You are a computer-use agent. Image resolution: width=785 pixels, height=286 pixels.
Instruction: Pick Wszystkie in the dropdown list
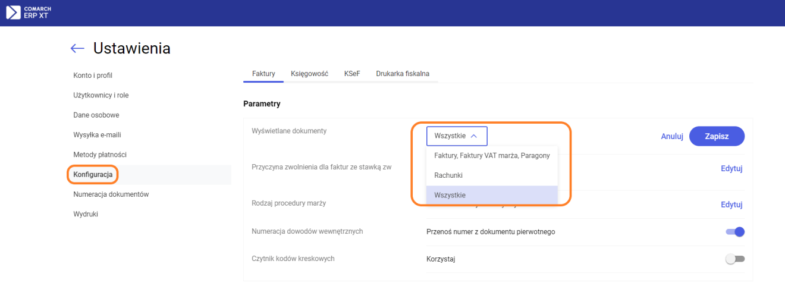pos(450,195)
